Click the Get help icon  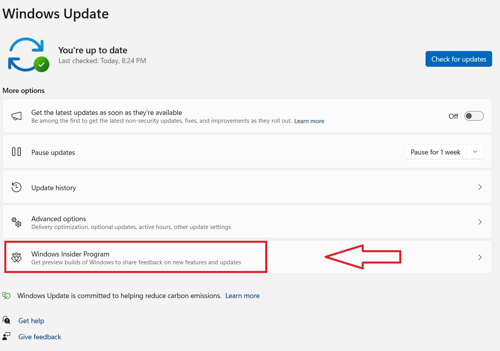pyautogui.click(x=7, y=320)
